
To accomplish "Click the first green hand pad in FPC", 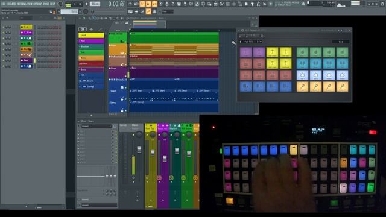I will [302, 52].
